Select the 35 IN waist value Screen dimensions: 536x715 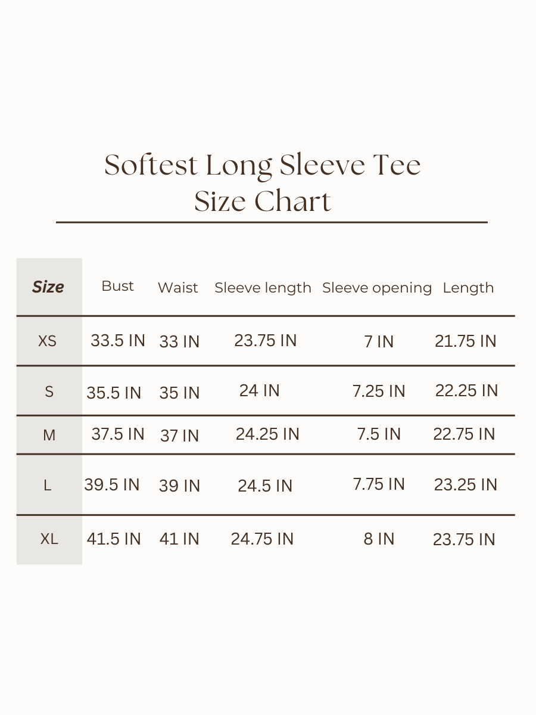click(x=179, y=393)
